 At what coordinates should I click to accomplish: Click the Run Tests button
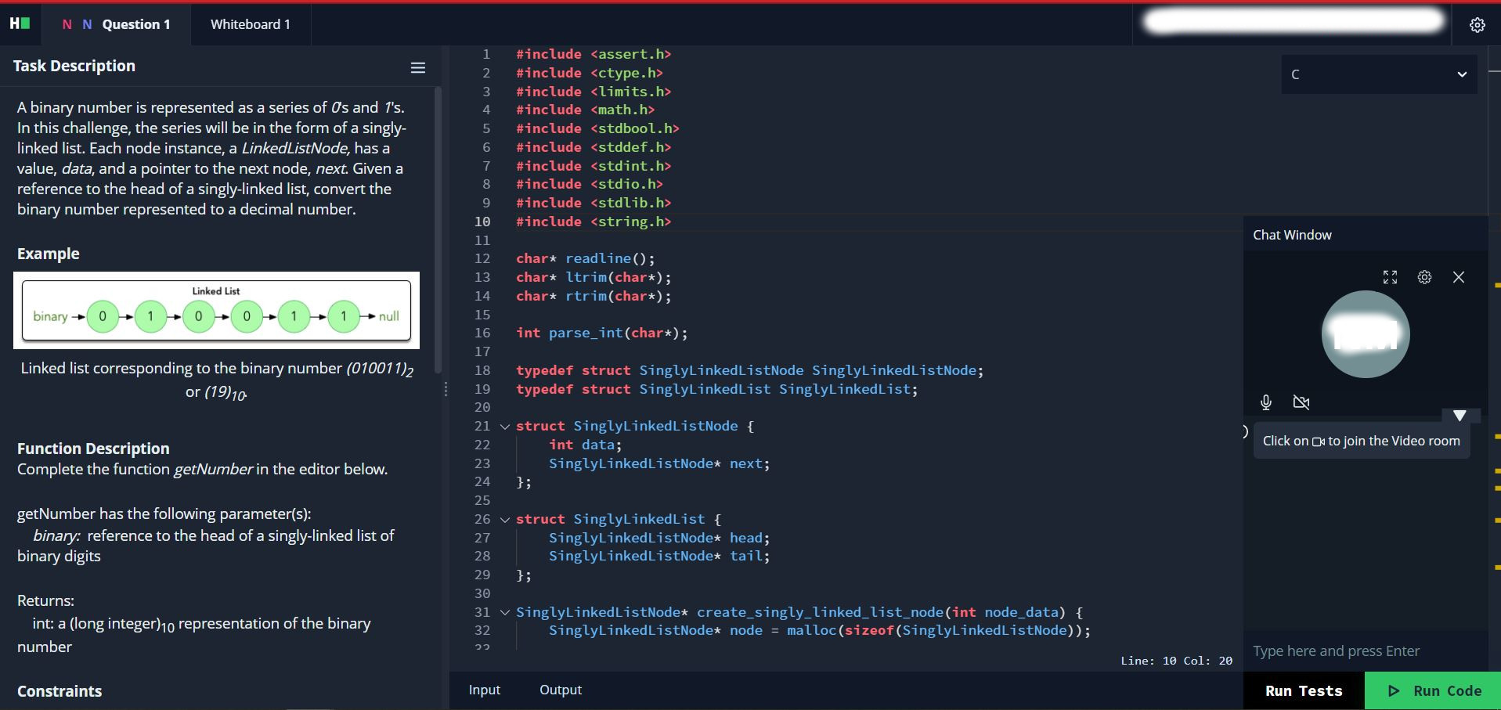1304,690
